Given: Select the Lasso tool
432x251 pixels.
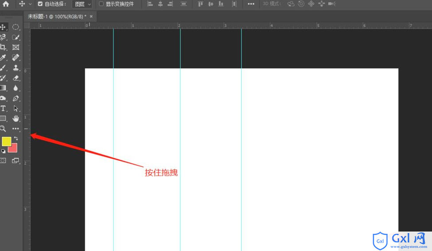Looking at the screenshot, I should 3,37.
